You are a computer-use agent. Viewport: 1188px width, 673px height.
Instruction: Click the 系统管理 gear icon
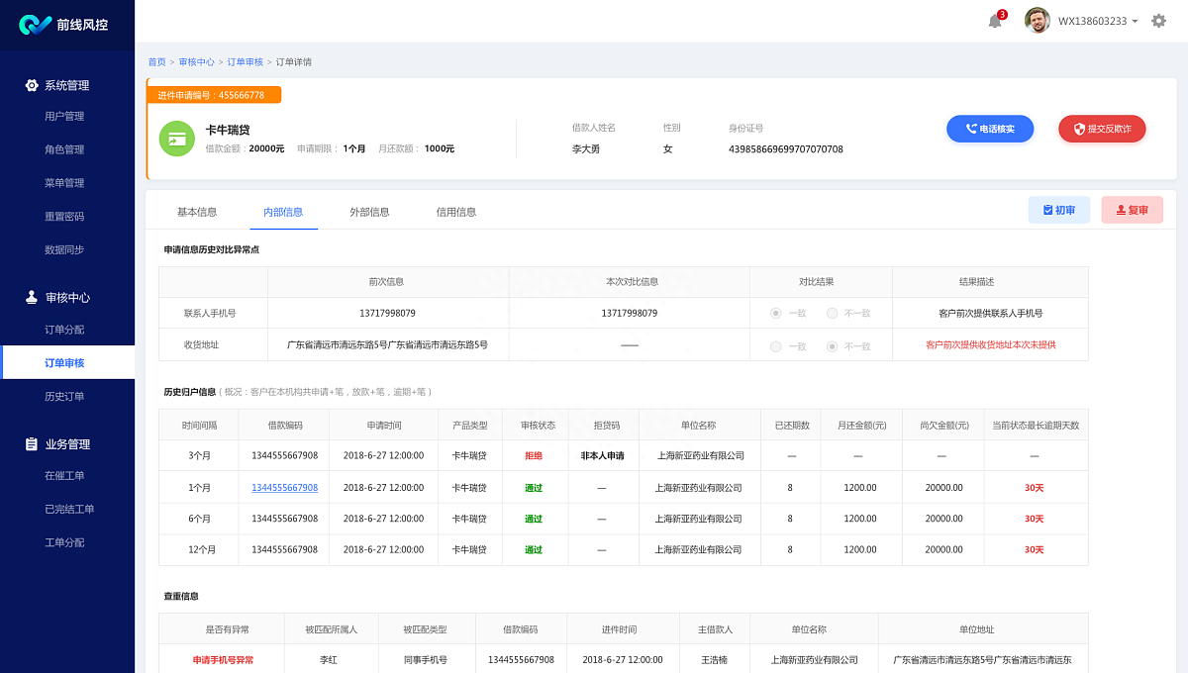pyautogui.click(x=32, y=85)
